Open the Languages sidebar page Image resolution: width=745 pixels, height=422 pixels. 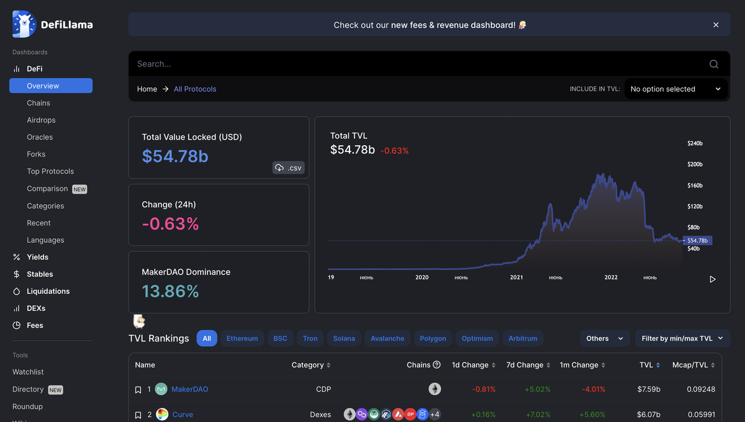pyautogui.click(x=45, y=240)
